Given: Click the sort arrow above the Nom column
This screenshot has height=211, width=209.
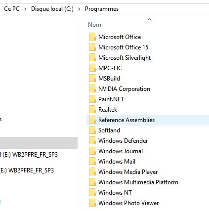Looking at the screenshot, I should (149, 20).
